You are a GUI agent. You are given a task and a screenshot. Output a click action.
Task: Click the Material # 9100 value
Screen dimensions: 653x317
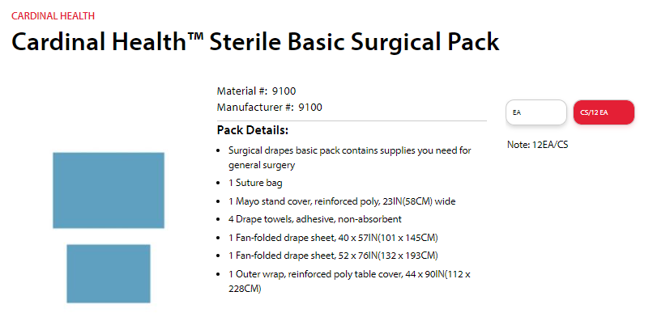coord(284,91)
